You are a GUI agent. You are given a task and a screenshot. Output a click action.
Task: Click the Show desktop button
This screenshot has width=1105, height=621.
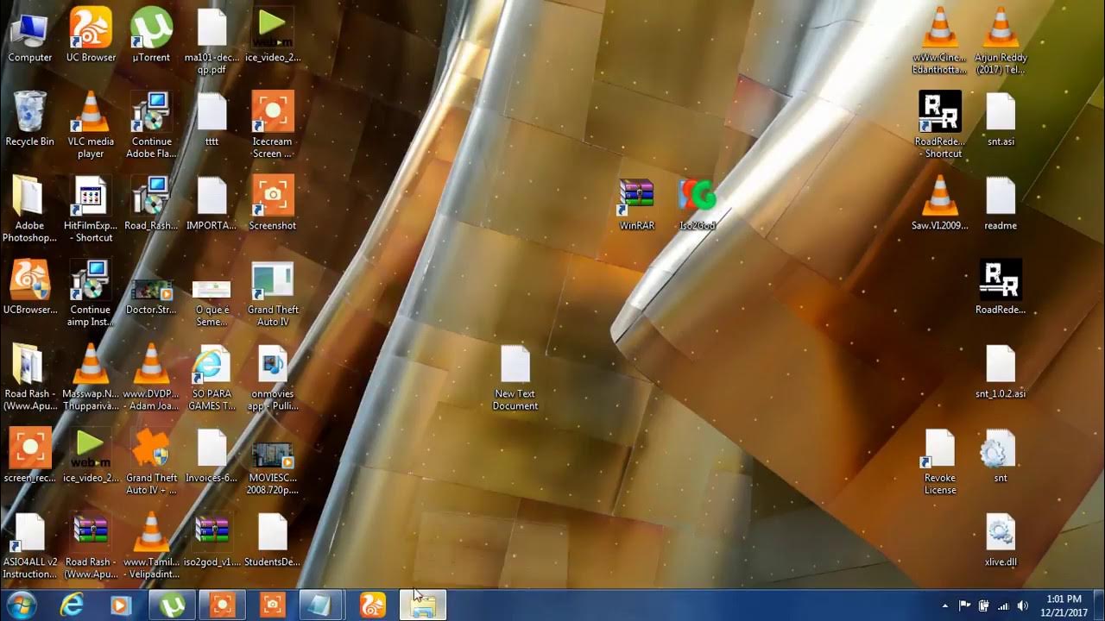pyautogui.click(x=1098, y=605)
